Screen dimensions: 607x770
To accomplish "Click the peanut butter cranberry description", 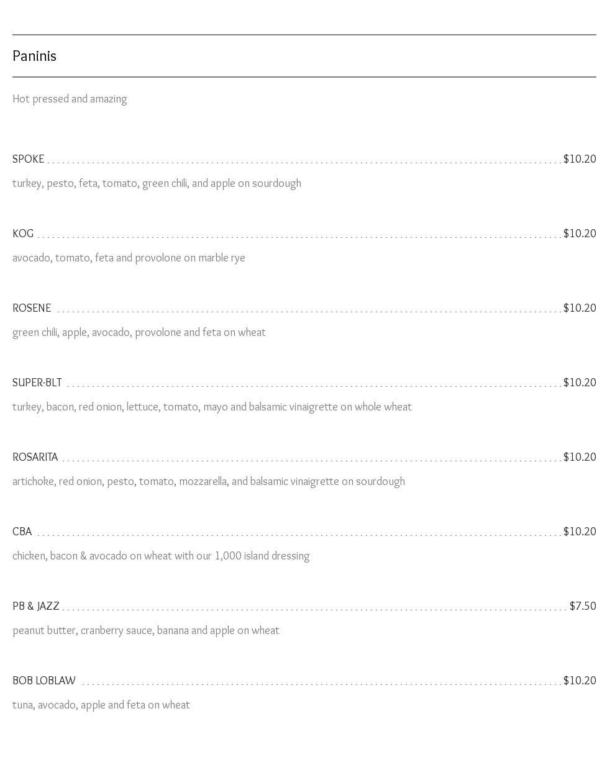I will pos(146,630).
